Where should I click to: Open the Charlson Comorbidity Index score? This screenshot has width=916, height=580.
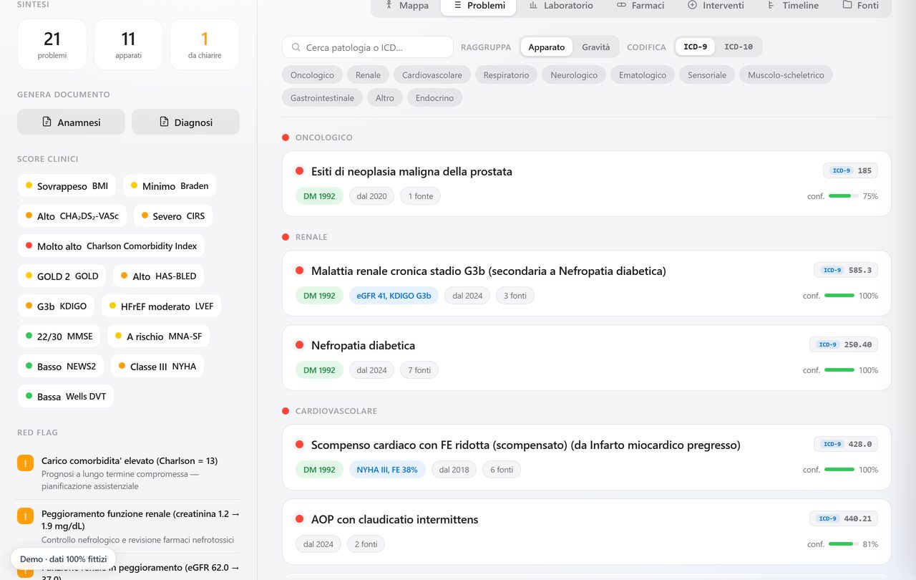click(111, 246)
